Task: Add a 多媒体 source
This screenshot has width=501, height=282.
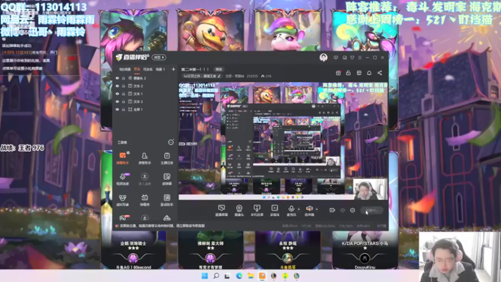Action: [x=274, y=211]
